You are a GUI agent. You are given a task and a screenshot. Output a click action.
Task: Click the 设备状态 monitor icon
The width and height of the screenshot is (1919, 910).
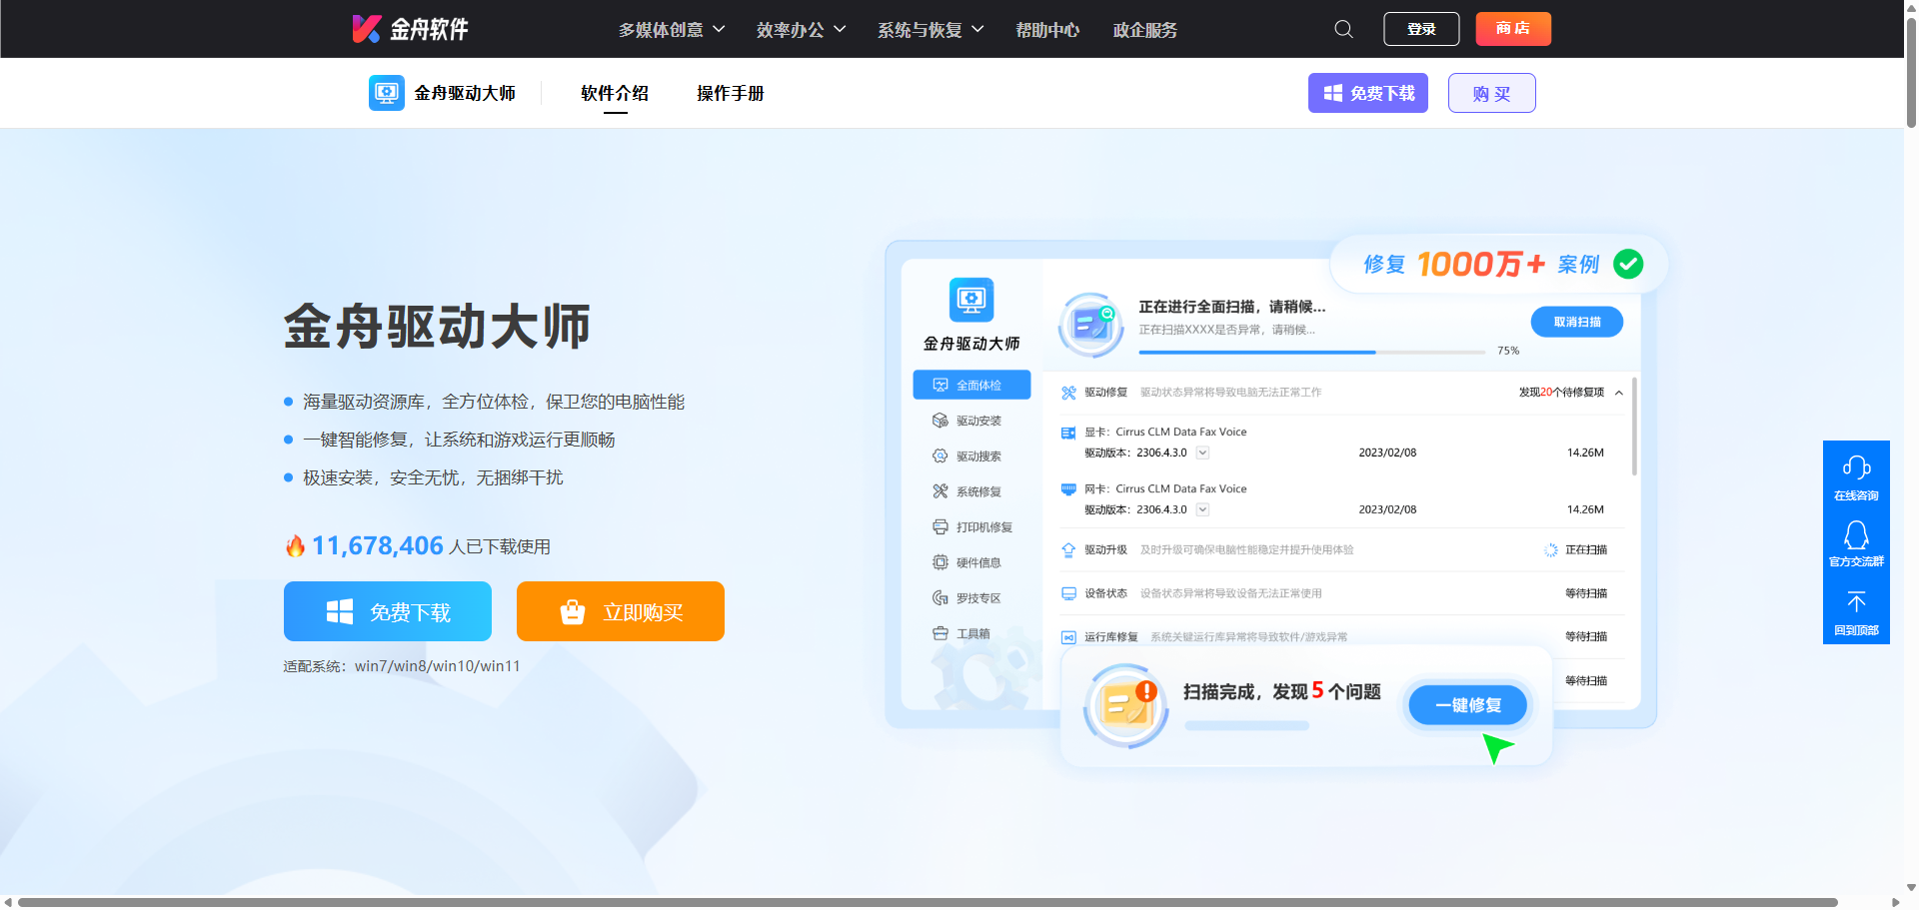pyautogui.click(x=1068, y=593)
